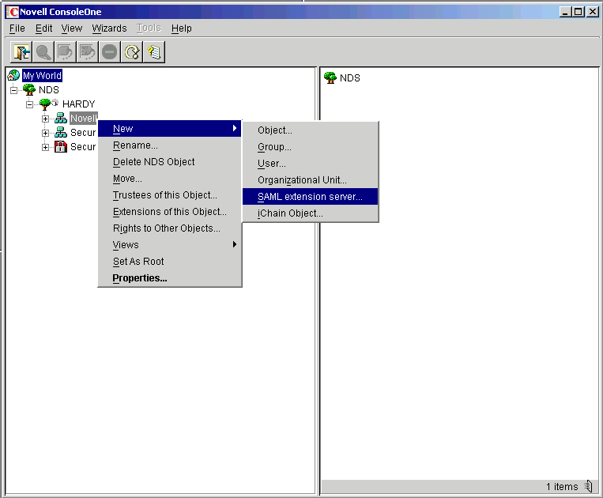The image size is (603, 498).
Task: Click the NDS tree icon in right pane
Action: tap(330, 77)
